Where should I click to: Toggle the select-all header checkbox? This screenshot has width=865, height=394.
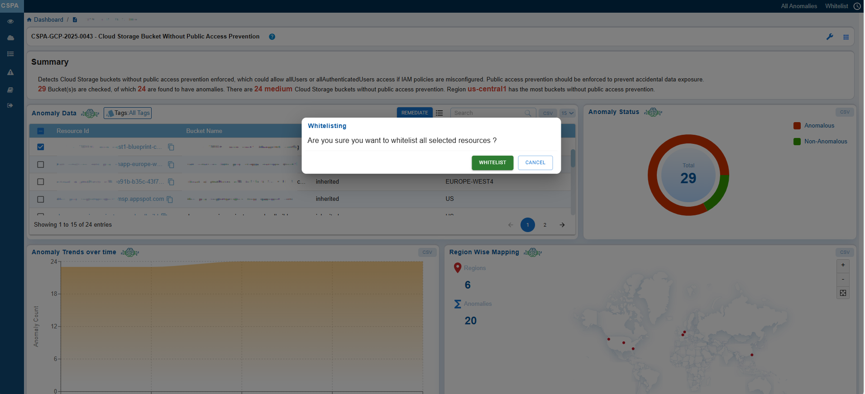tap(41, 131)
